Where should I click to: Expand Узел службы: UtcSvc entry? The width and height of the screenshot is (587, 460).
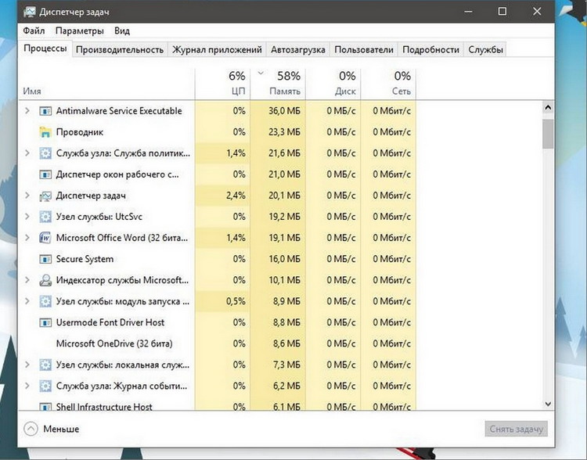(27, 217)
